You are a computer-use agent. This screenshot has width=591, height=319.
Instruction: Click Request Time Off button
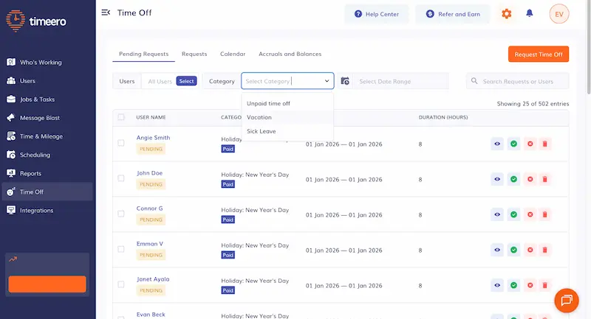pos(539,54)
